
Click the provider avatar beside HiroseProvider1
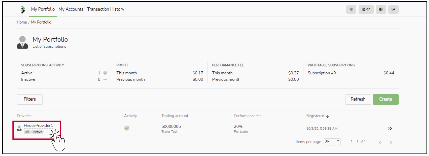click(19, 128)
